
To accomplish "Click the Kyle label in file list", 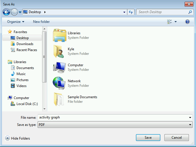I will (71, 49).
